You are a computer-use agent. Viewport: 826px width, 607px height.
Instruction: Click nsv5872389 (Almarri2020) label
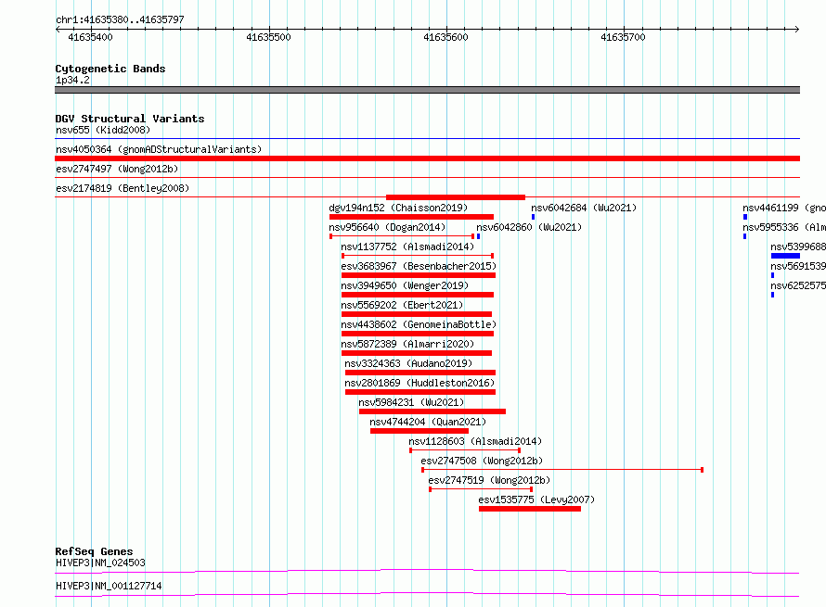[407, 344]
